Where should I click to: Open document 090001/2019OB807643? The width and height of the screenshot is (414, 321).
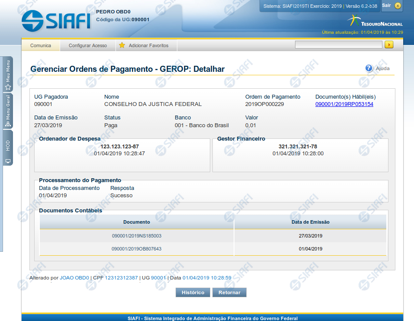click(x=136, y=249)
